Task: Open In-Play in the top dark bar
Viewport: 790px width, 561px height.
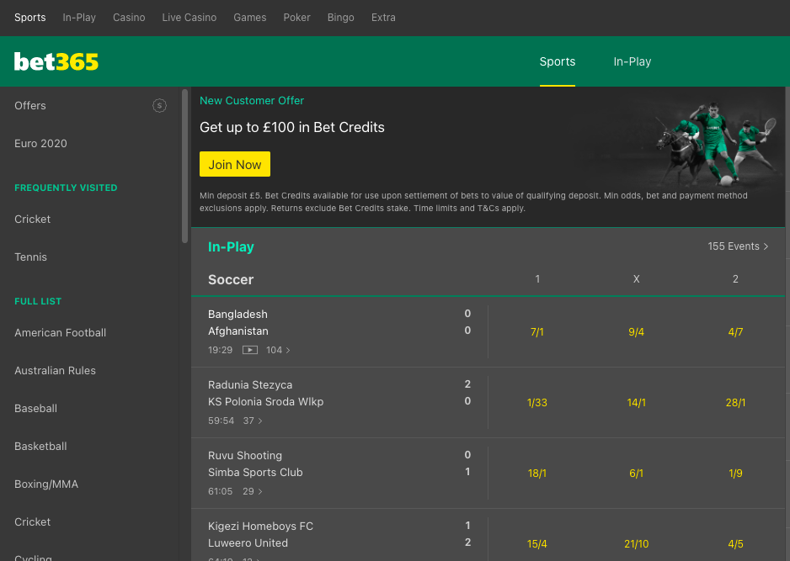Action: point(79,18)
